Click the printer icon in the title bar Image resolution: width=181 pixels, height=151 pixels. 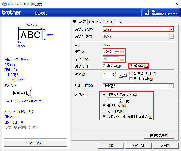[x=4, y=4]
